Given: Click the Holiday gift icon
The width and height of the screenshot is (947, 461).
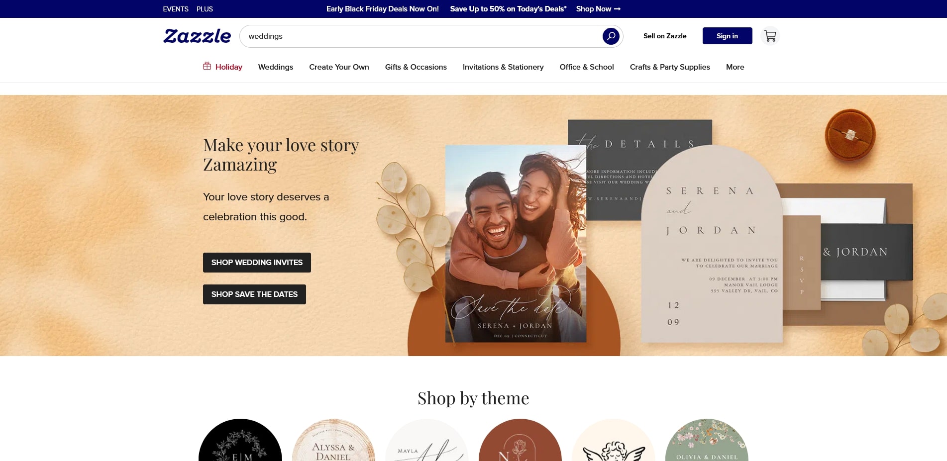Looking at the screenshot, I should tap(207, 66).
